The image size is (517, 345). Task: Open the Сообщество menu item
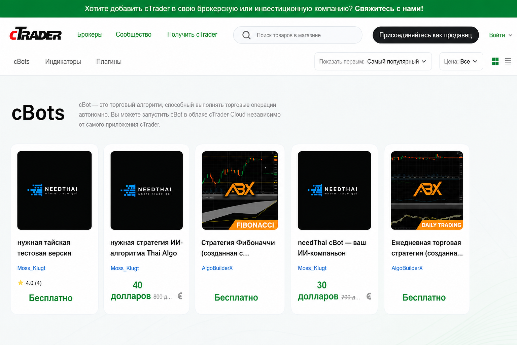coord(134,34)
